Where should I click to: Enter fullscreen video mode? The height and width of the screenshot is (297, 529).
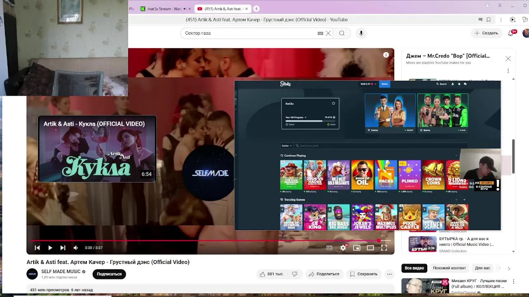(x=384, y=248)
